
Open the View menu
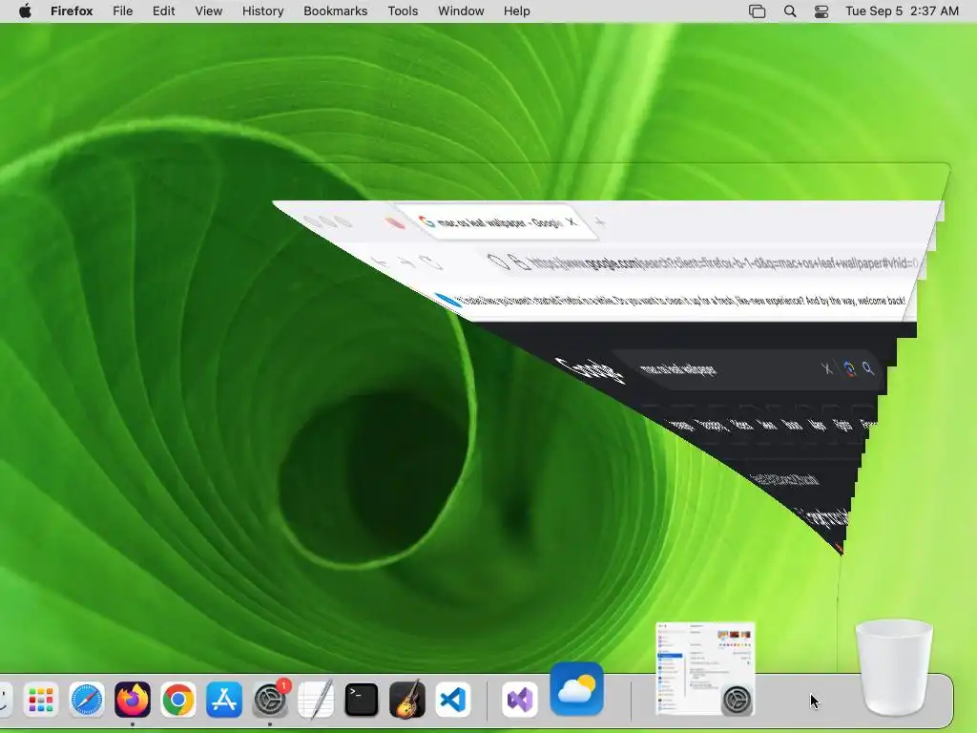pyautogui.click(x=209, y=11)
